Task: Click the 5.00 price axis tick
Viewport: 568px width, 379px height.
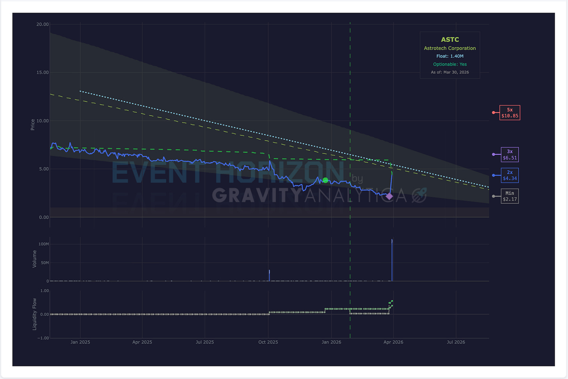Action: point(44,169)
